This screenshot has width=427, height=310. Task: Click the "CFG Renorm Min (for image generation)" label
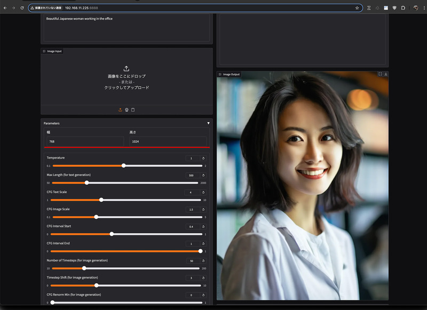click(x=74, y=295)
